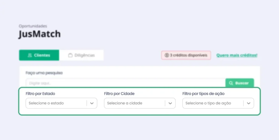This screenshot has height=140, width=279.
Task: Click the '3 créditos disponíveis' badge
Action: pos(186,55)
